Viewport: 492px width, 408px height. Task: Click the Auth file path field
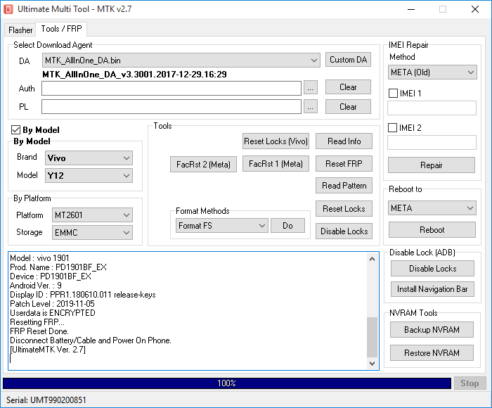pyautogui.click(x=171, y=88)
